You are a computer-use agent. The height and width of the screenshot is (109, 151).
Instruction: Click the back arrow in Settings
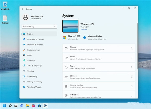pos(23,9)
